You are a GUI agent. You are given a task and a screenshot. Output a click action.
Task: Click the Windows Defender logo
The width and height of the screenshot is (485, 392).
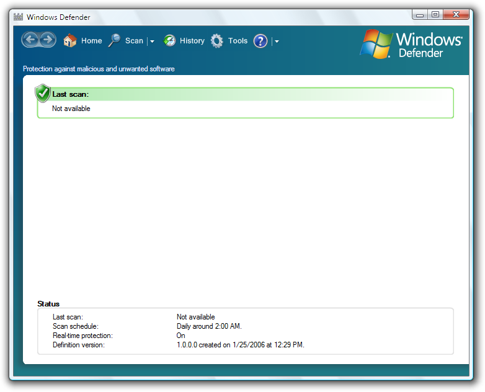(411, 44)
